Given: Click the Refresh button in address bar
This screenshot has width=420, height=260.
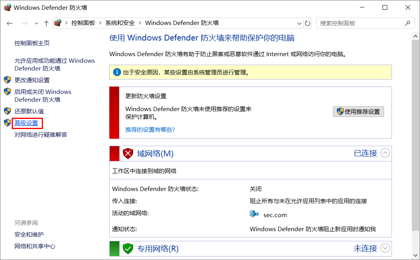Looking at the screenshot, I should (308, 23).
